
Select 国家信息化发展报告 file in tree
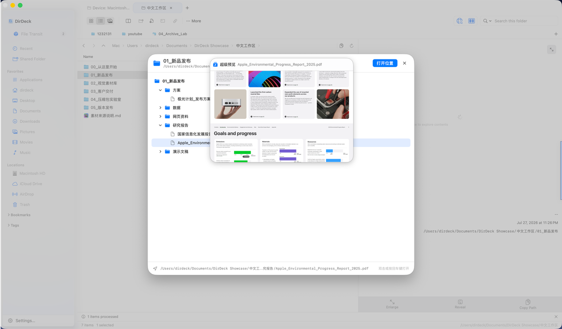[x=190, y=134]
